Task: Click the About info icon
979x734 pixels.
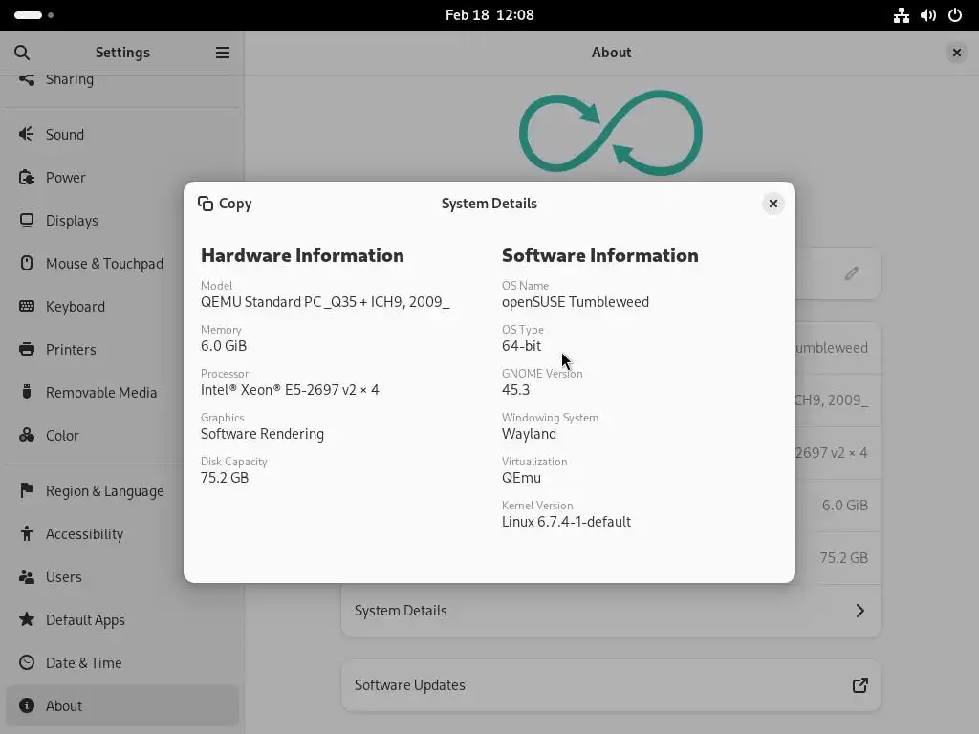Action: point(26,705)
